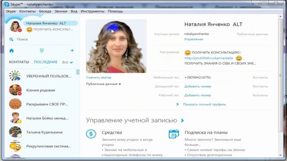Open the Skype menu
This screenshot has height=161, width=287.
tap(11, 11)
